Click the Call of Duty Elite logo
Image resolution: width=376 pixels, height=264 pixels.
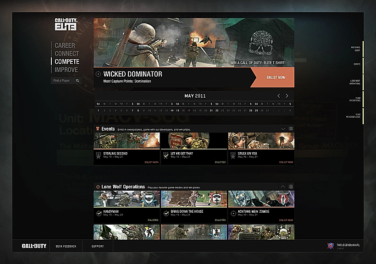pos(66,25)
